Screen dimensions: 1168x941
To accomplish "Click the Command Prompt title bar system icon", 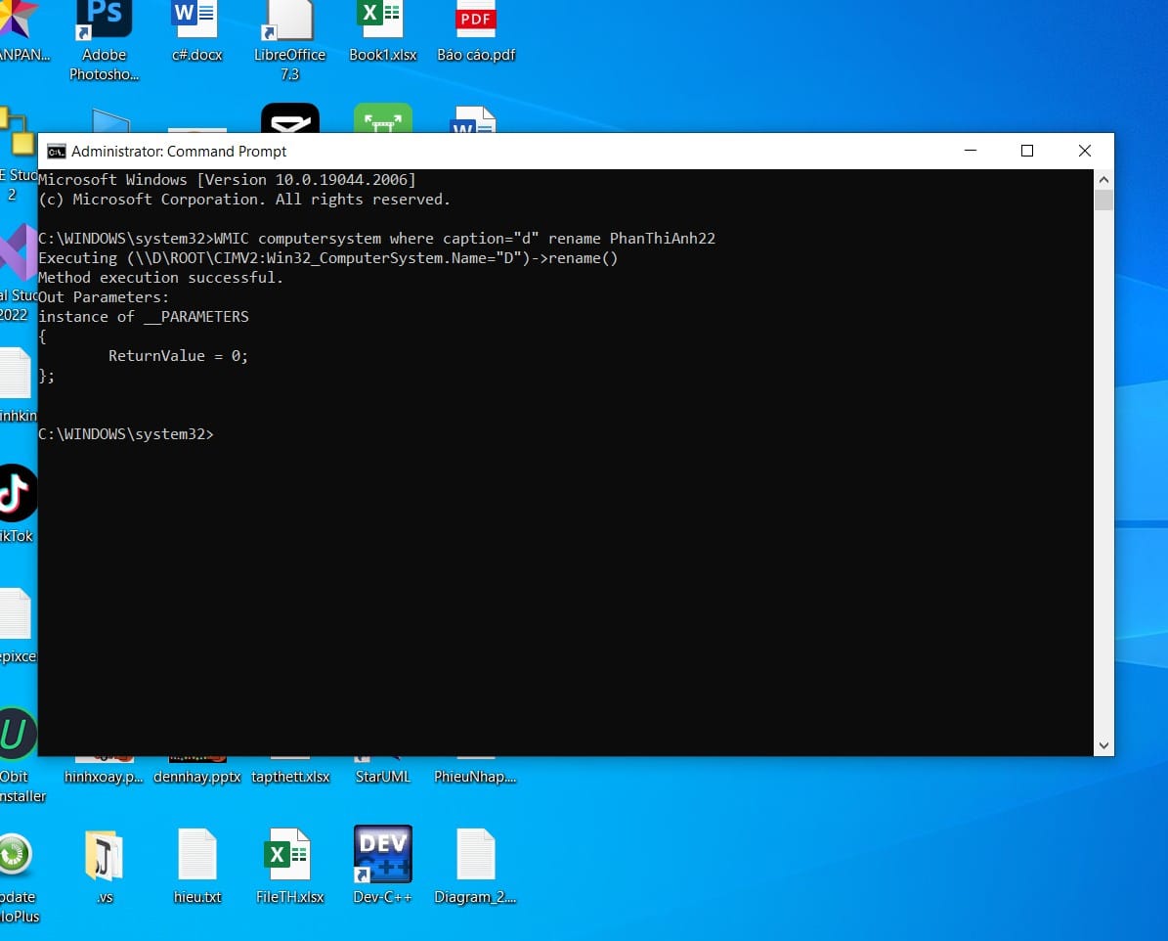I will point(57,152).
